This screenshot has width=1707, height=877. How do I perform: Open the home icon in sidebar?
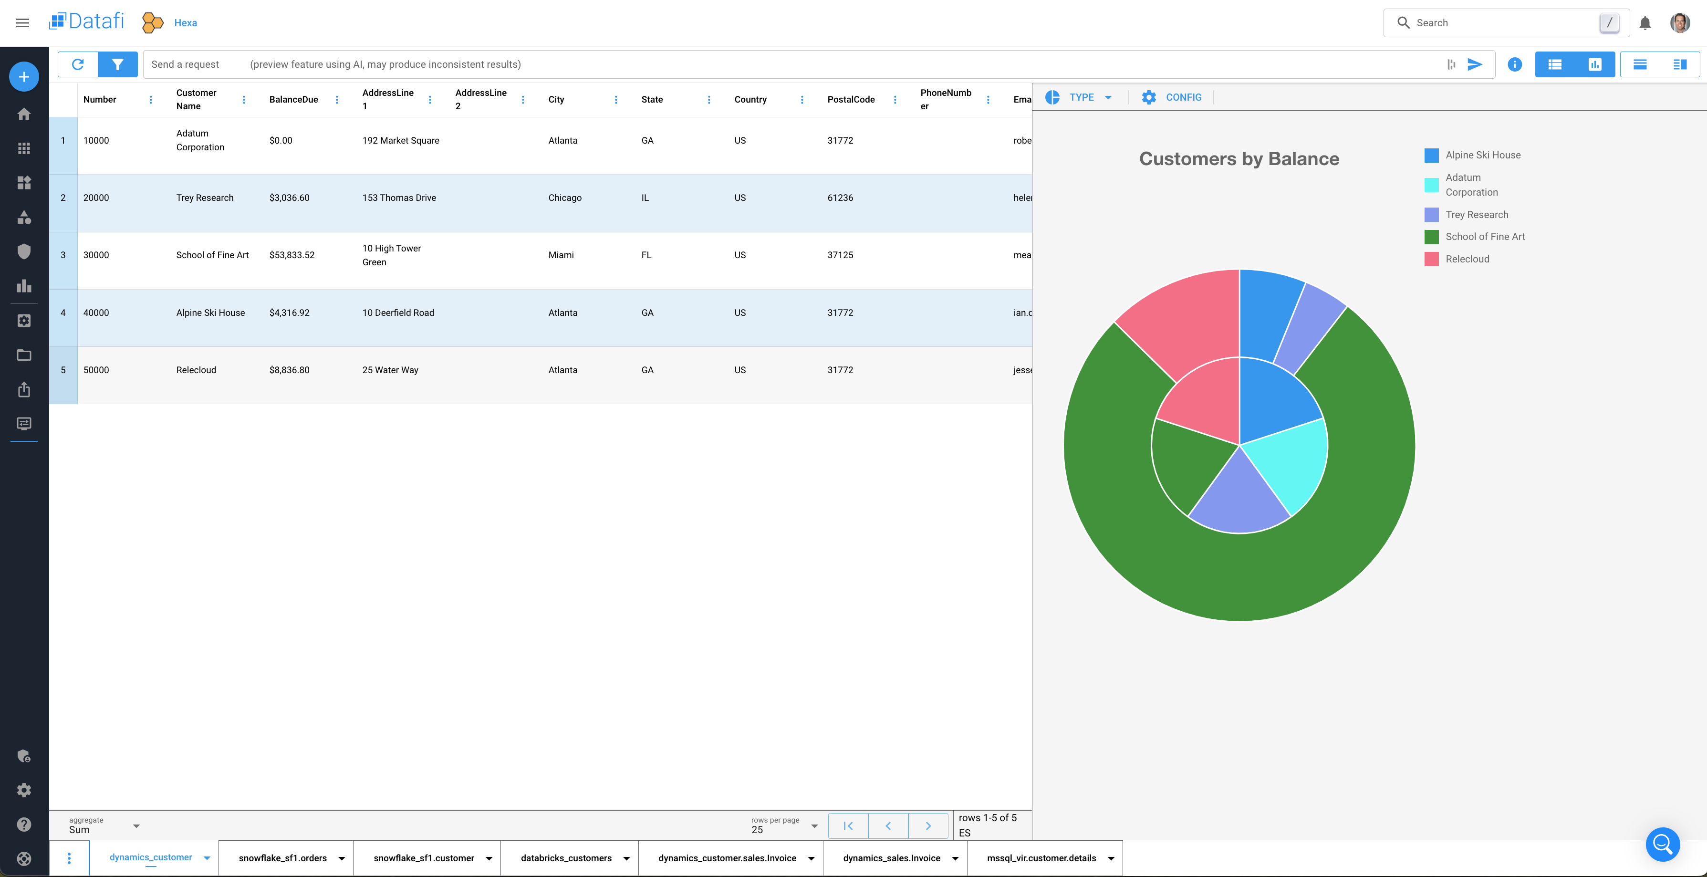pyautogui.click(x=24, y=114)
